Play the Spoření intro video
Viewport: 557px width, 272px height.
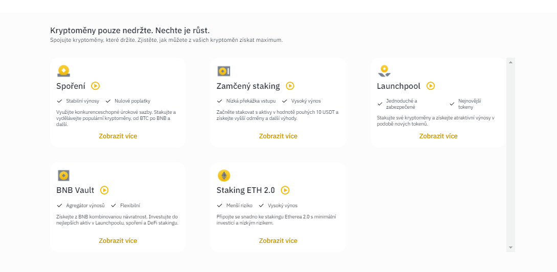click(x=95, y=86)
